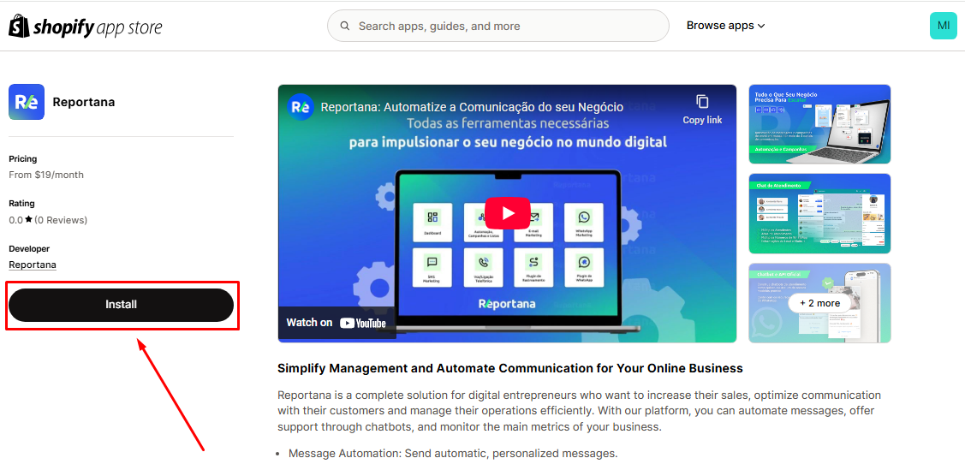Open the first laptop screenshot thumbnail
The height and width of the screenshot is (464, 965).
[819, 124]
